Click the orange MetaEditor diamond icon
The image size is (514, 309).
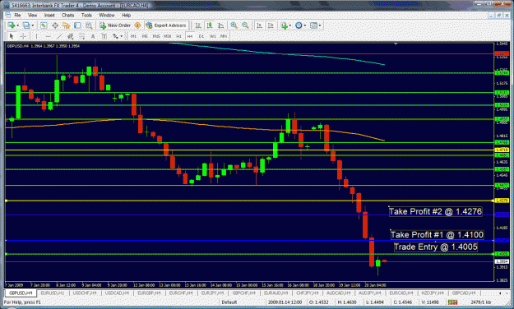click(137, 25)
